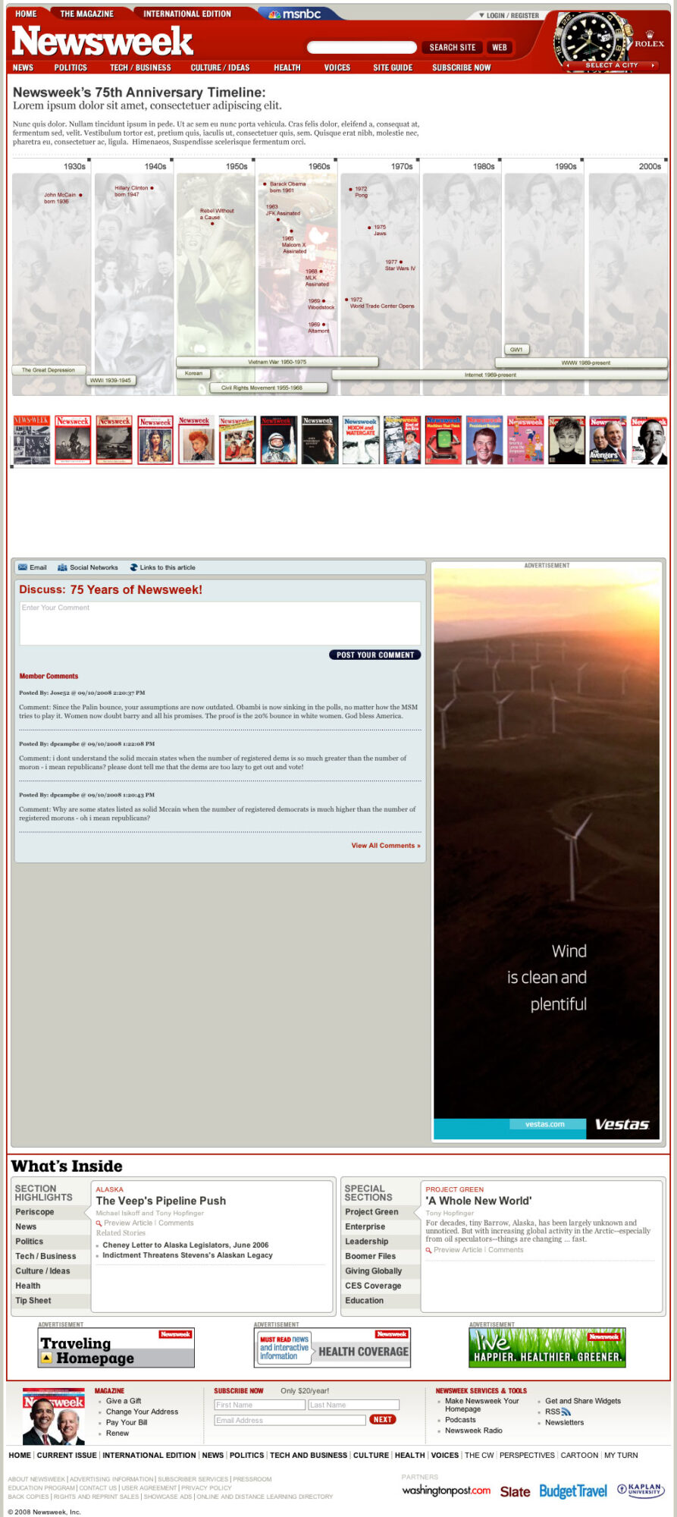Screen dimensions: 677x1517
Task: Open the Social Networks sharing icon
Action: (x=62, y=567)
